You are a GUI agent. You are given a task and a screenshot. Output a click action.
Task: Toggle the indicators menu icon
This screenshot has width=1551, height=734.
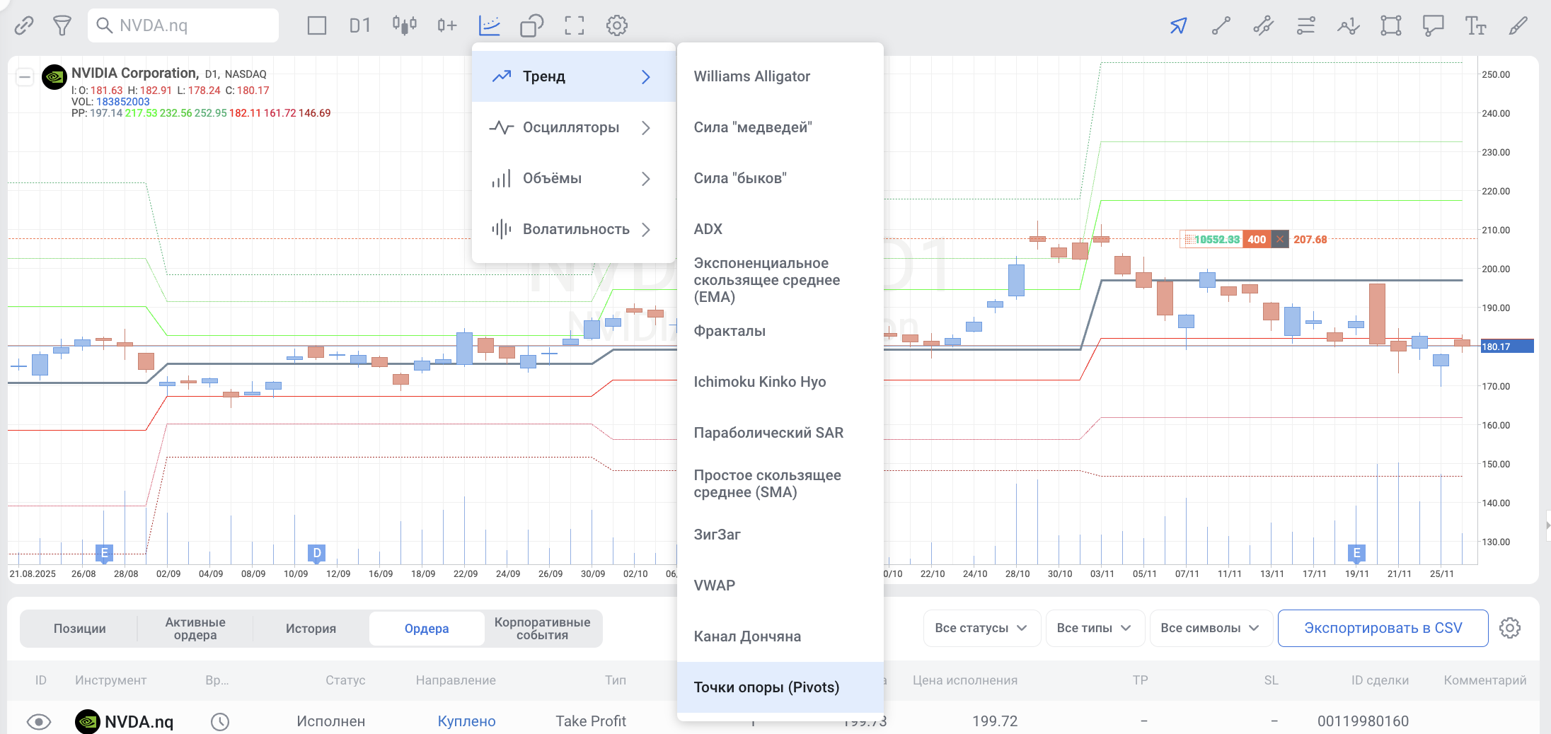coord(490,26)
